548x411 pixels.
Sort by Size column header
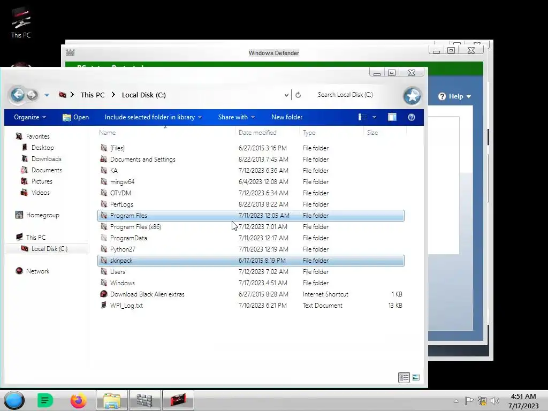tap(372, 133)
